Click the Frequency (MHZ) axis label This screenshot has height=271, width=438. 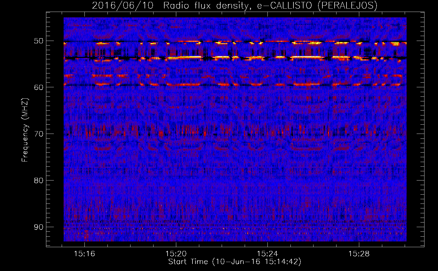(25, 130)
